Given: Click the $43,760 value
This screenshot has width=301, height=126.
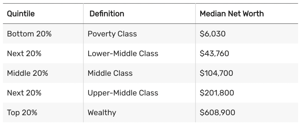Looking at the screenshot, I should [x=214, y=53].
